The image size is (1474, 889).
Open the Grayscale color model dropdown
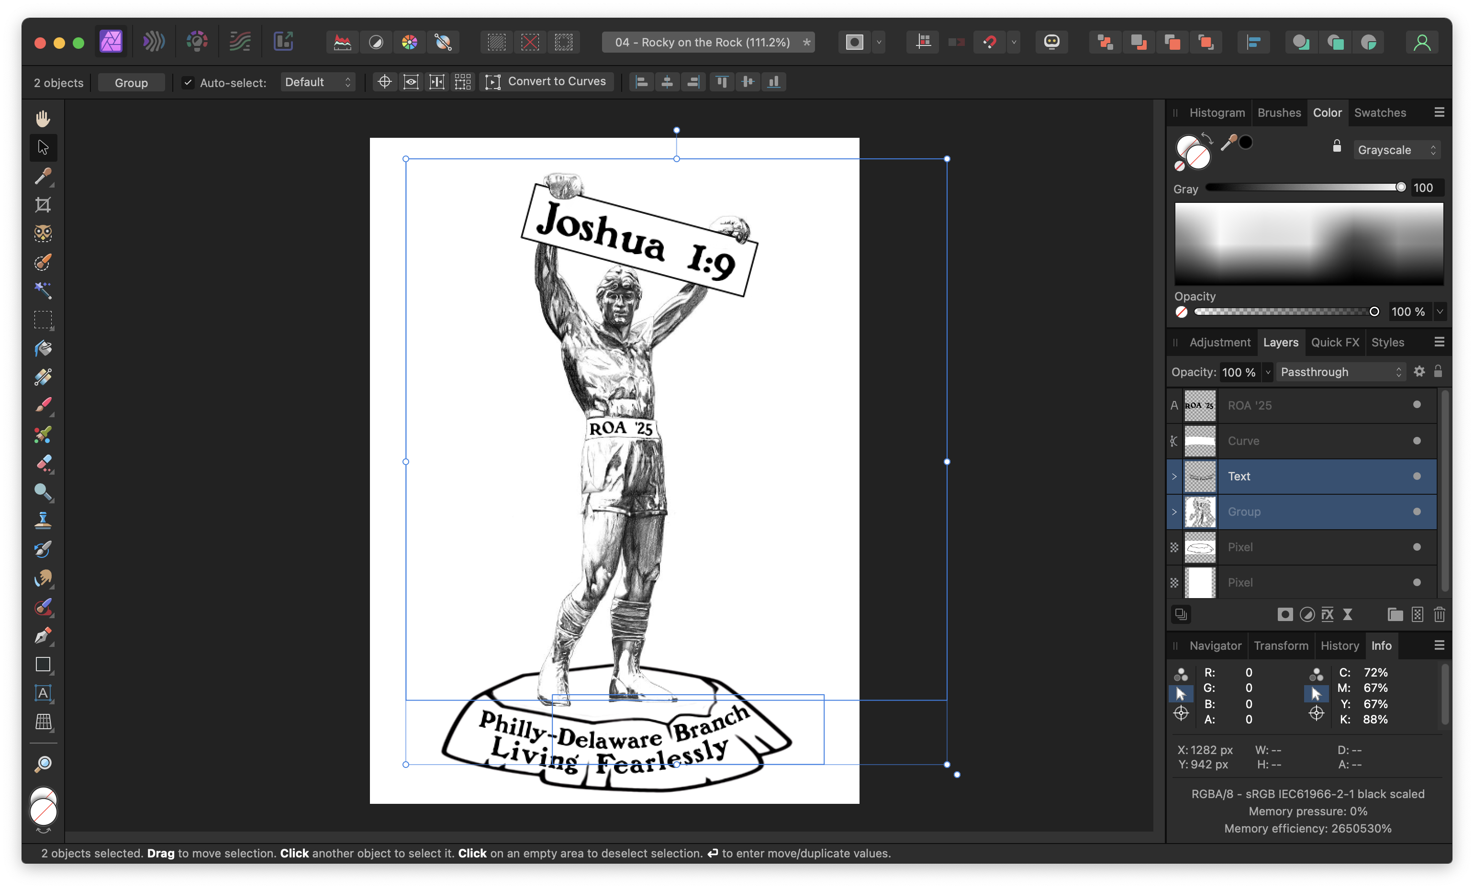[1396, 150]
